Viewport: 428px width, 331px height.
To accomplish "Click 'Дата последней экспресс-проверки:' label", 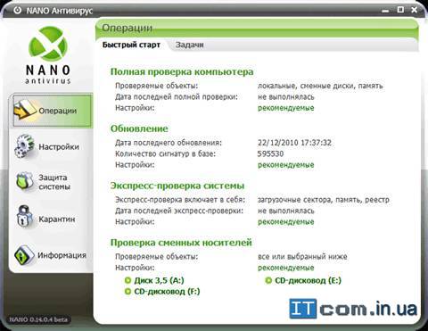I will (179, 211).
